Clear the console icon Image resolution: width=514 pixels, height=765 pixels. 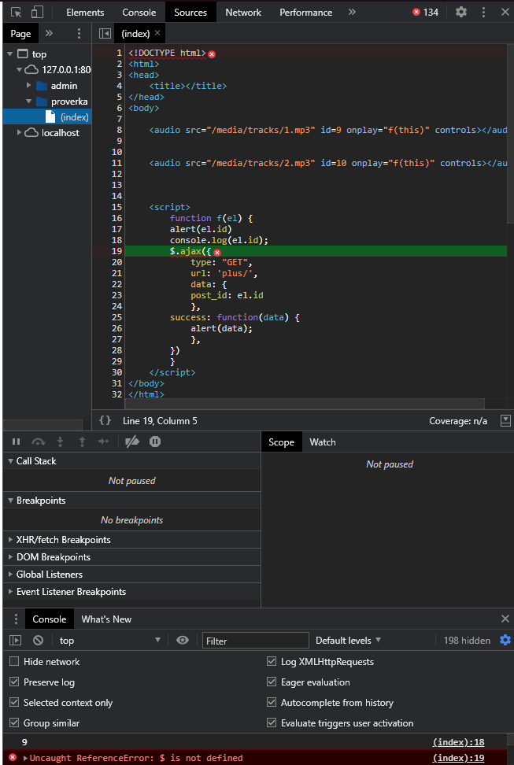click(38, 640)
